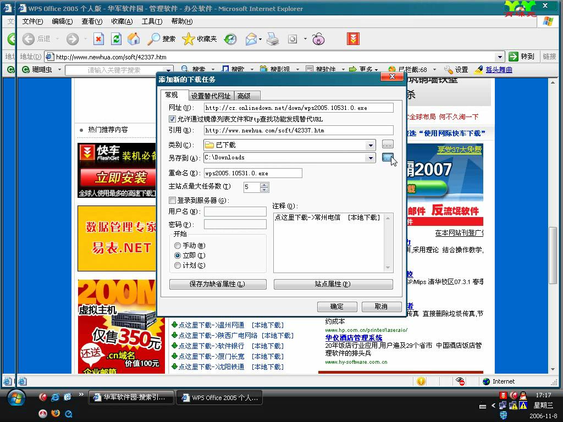This screenshot has width=563, height=422.
Task: Open the 编辑(E) menu
Action: point(62,21)
